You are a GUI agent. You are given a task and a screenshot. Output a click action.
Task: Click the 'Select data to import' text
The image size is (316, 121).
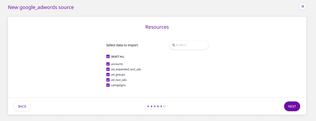122,45
